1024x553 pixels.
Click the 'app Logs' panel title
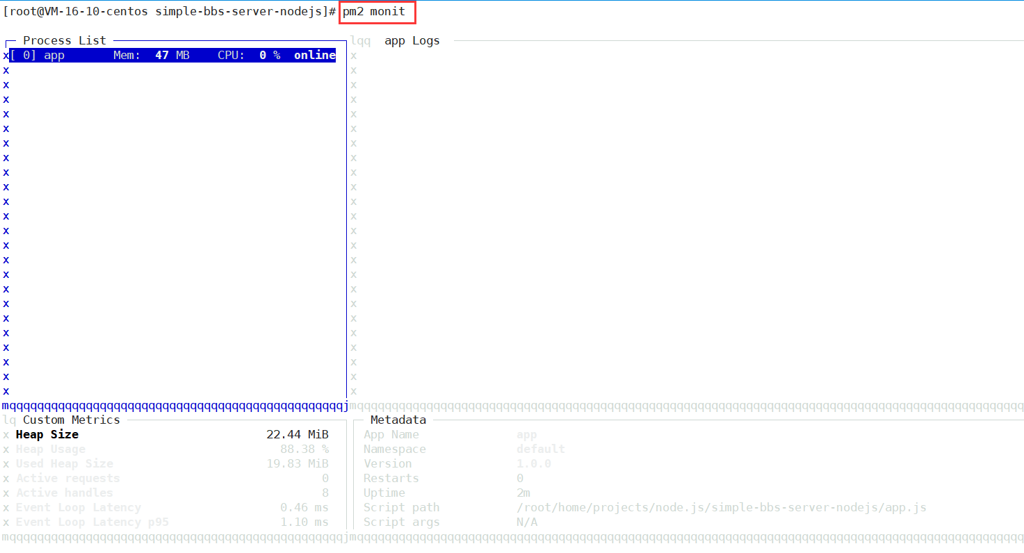(x=412, y=40)
